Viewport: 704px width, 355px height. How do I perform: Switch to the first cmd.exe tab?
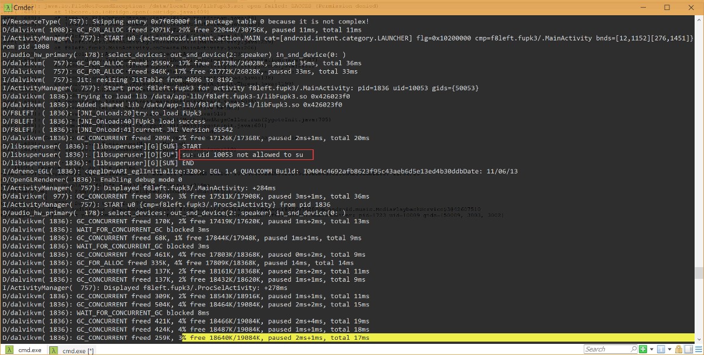pos(23,350)
